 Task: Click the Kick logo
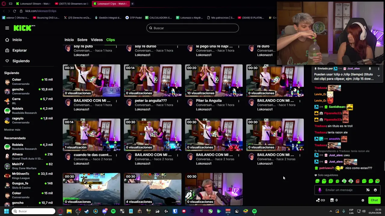click(24, 28)
